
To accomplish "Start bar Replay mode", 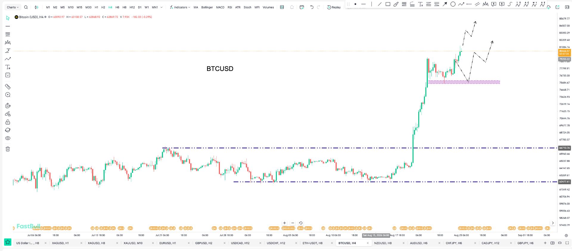I will 334,7.
